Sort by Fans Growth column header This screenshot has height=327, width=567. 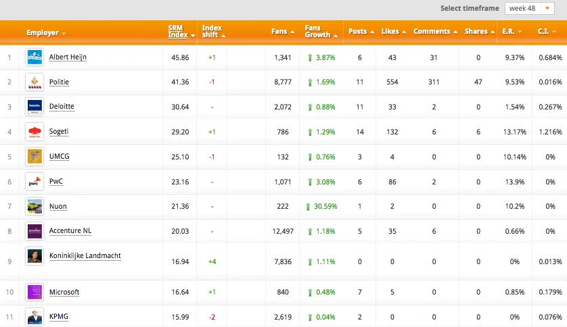pyautogui.click(x=321, y=31)
